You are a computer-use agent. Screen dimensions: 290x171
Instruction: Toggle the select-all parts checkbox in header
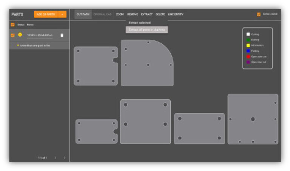12,25
